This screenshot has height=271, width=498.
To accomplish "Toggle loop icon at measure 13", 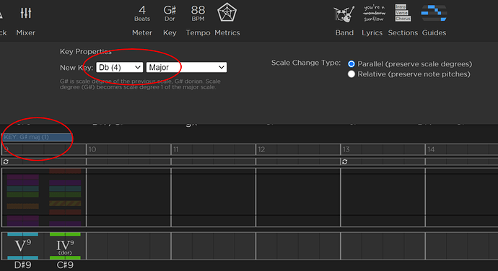I will point(344,162).
